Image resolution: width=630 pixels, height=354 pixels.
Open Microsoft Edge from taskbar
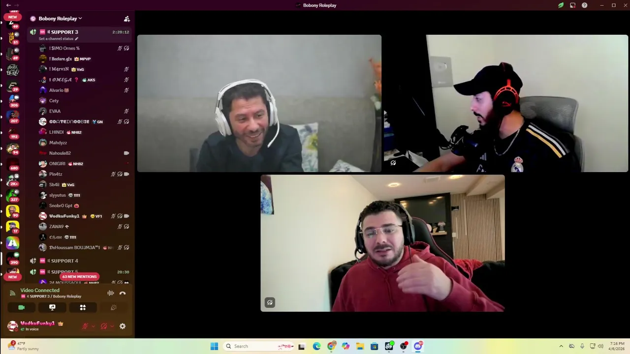[x=316, y=346]
